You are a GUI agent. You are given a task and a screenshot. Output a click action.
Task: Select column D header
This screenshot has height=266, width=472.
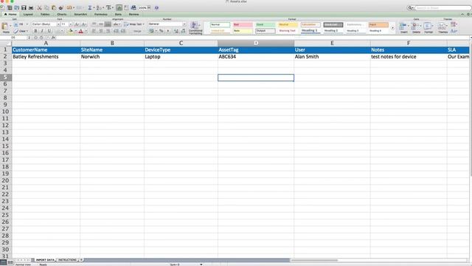(256, 43)
